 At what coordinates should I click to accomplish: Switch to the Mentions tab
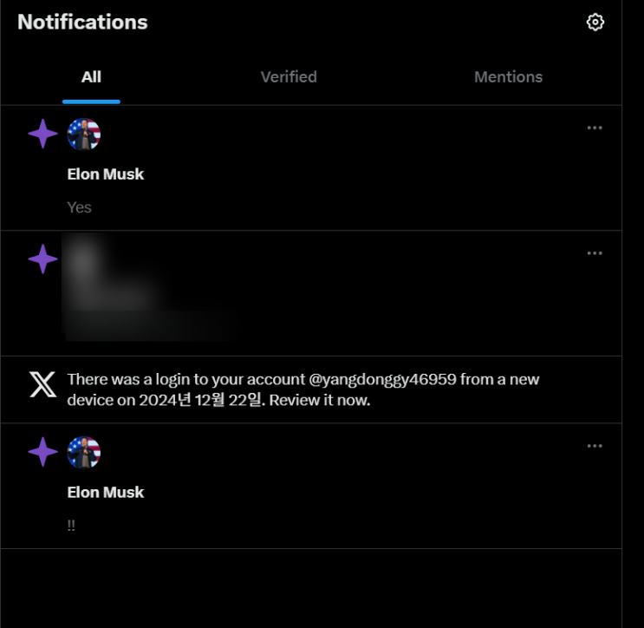point(508,77)
